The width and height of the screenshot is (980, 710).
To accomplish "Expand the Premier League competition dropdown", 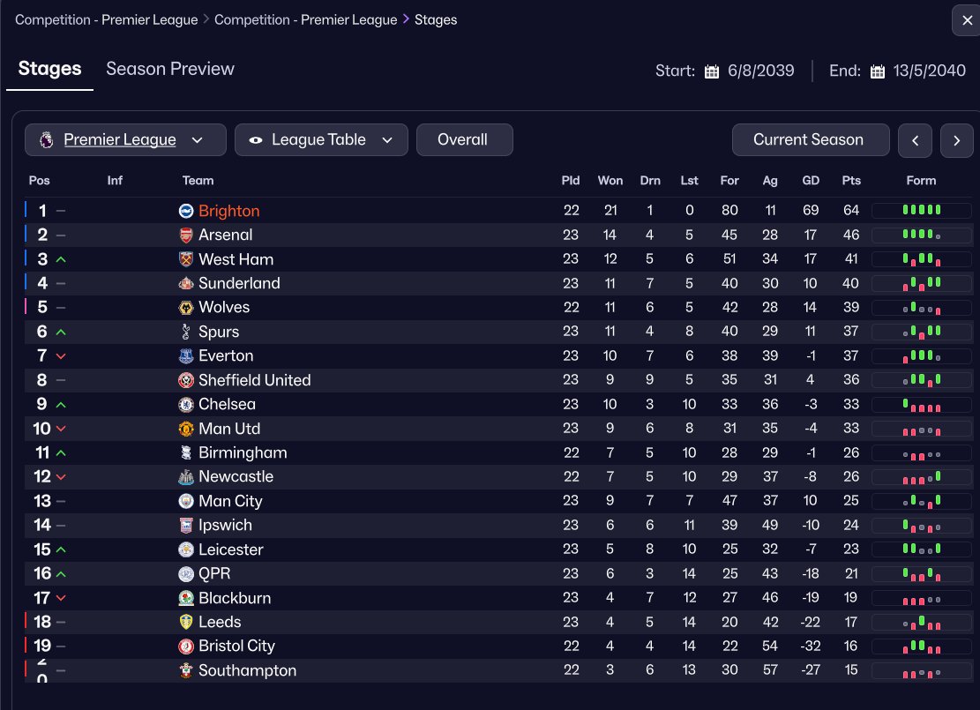I will 125,140.
